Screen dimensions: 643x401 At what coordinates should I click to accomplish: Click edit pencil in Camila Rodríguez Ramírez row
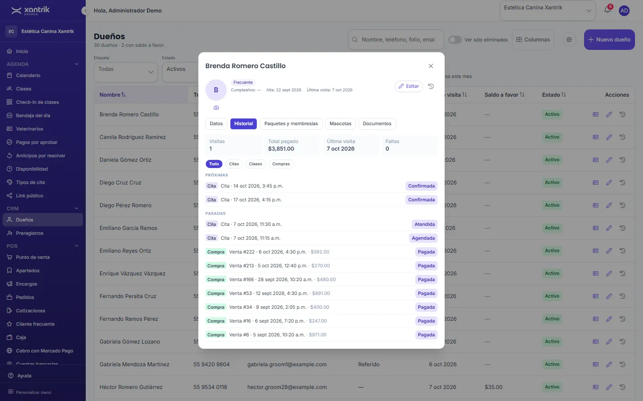coord(609,137)
